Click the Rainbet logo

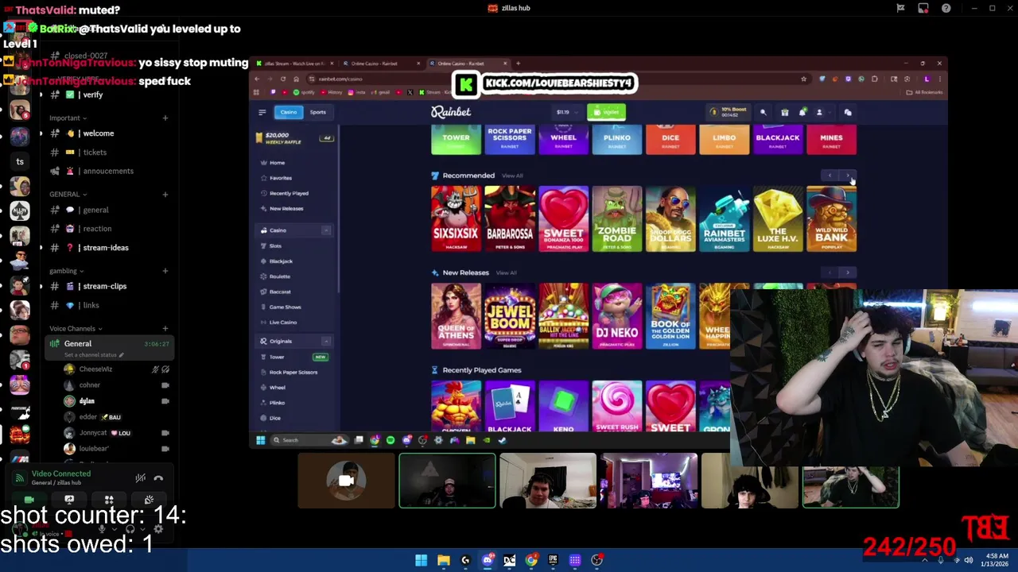tap(451, 112)
